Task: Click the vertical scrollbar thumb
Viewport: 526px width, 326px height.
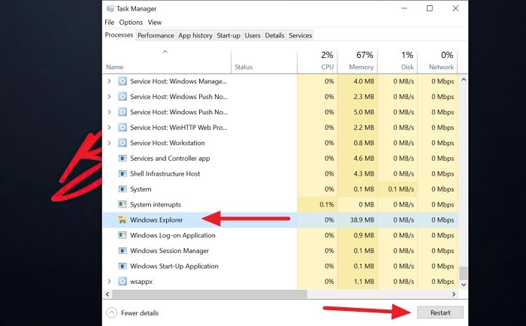Action: click(464, 273)
